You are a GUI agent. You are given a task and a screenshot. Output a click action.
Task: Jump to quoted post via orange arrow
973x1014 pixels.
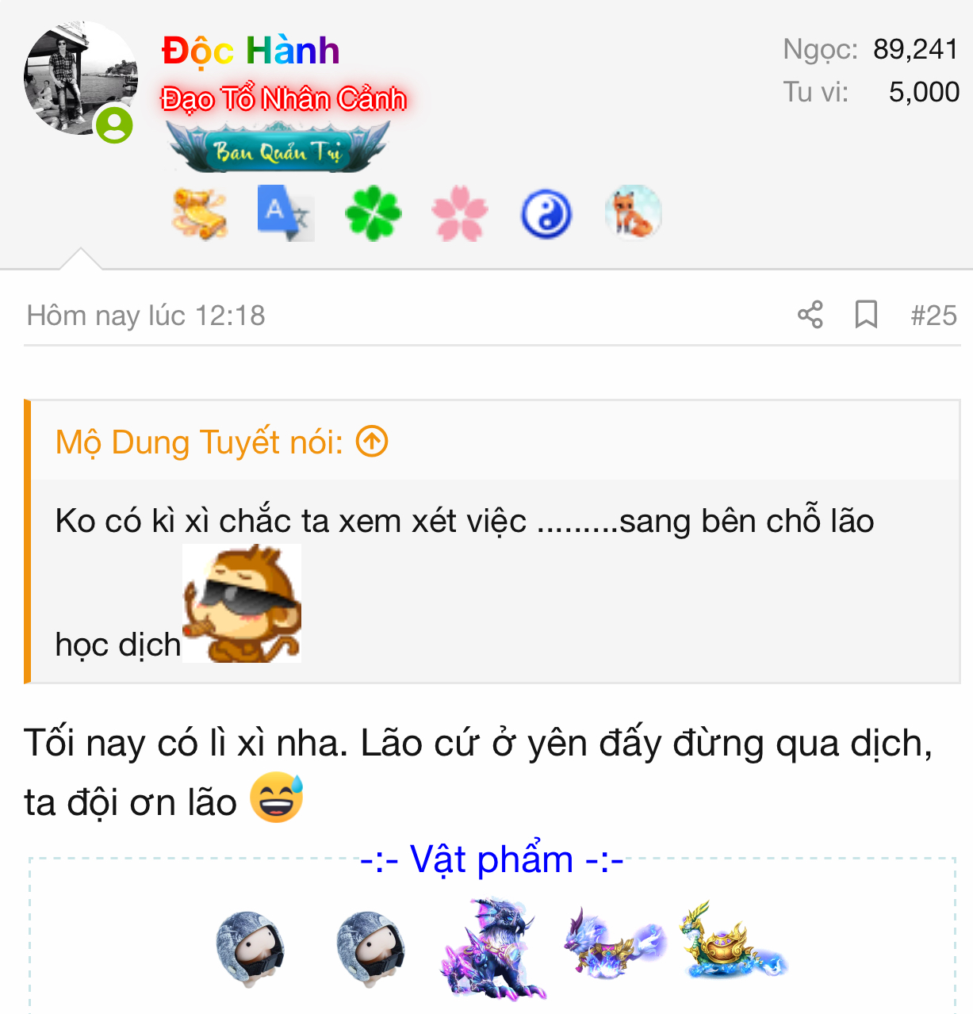point(372,442)
